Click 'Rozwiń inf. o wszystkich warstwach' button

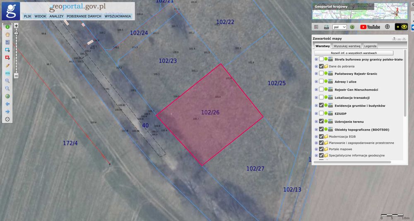(354, 53)
